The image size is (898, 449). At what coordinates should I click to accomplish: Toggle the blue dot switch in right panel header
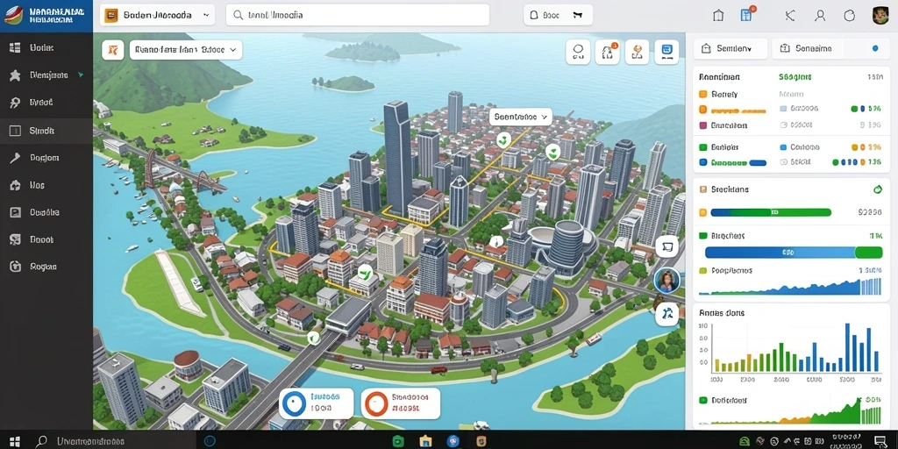(x=875, y=49)
